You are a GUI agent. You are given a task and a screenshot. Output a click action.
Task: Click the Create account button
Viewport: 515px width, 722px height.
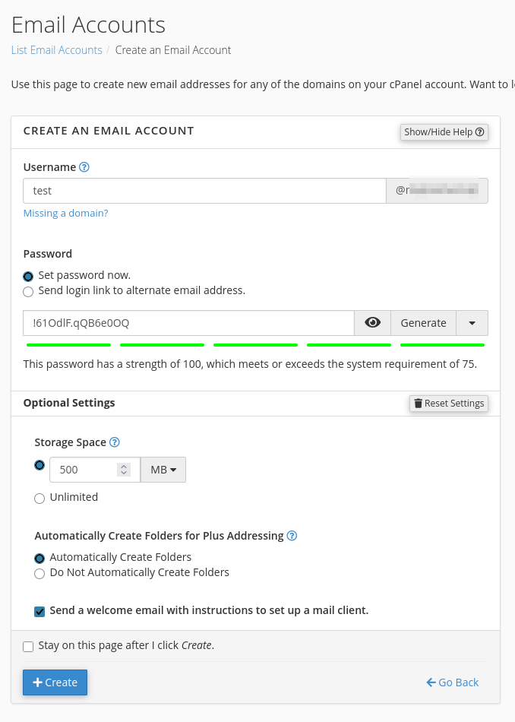pyautogui.click(x=55, y=682)
